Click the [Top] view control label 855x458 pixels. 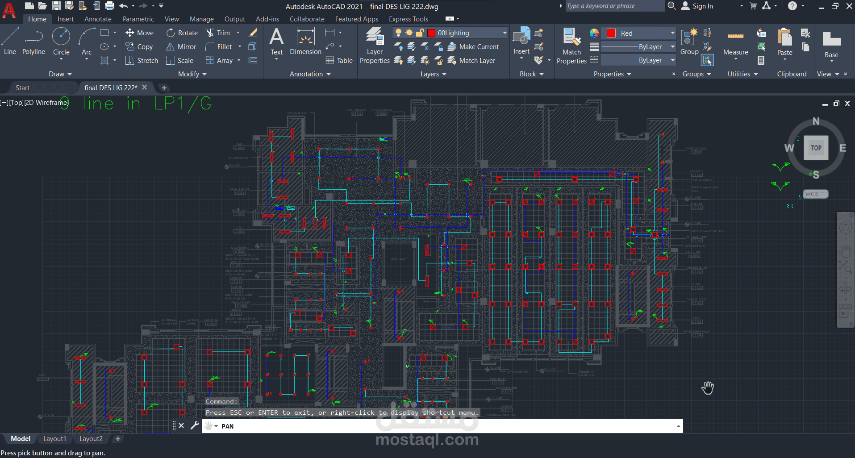click(x=16, y=103)
